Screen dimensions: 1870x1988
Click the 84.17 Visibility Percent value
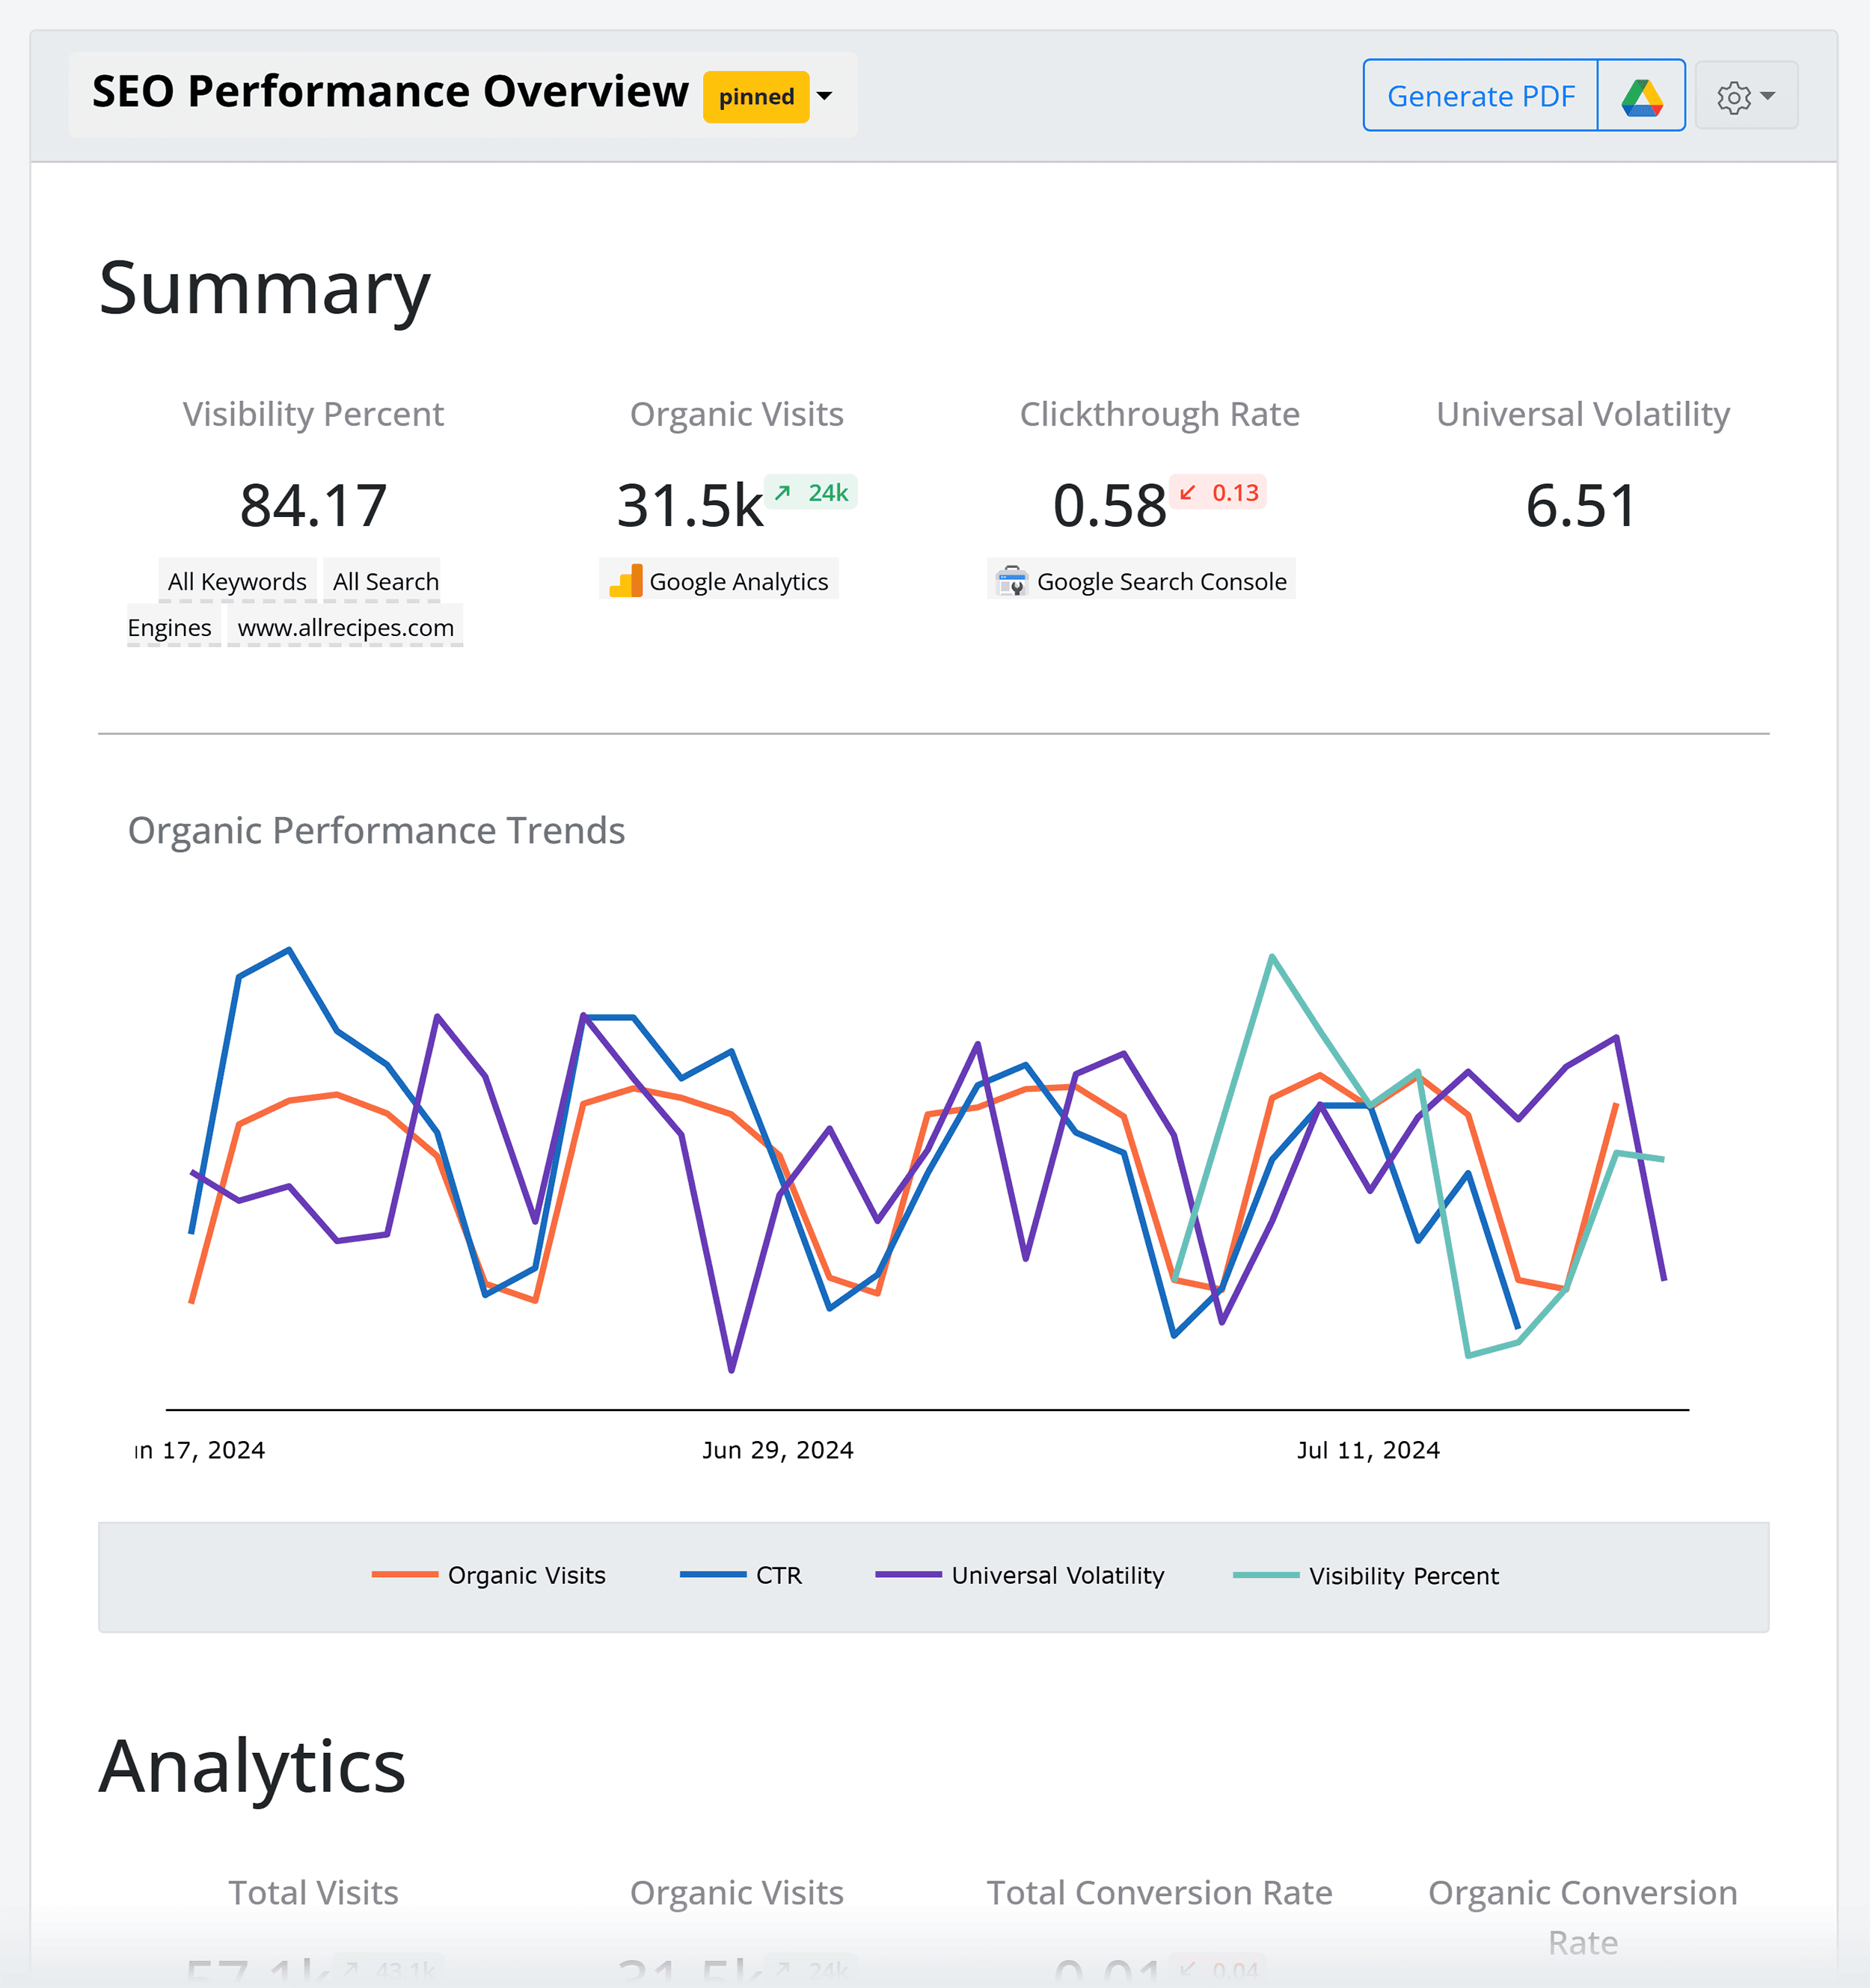pyautogui.click(x=313, y=505)
